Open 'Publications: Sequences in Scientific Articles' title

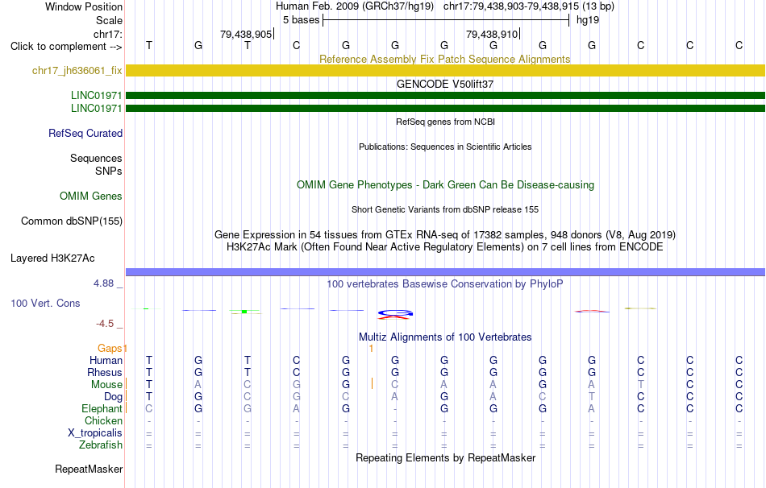pyautogui.click(x=445, y=147)
